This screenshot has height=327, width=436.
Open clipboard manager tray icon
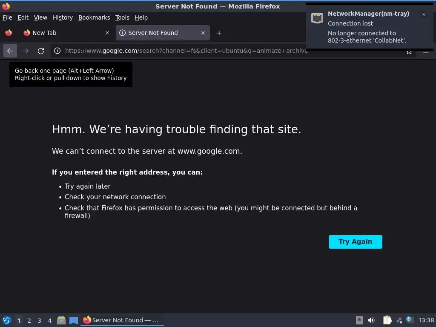point(387,320)
